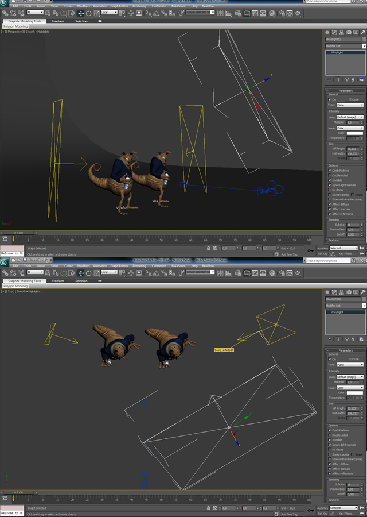Screen dimensions: 367x517
Task: Open Graphite Modeling Tools tab in lower window
Action: 25,281
